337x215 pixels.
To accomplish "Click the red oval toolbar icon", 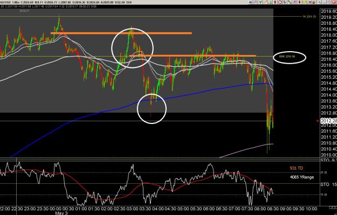I will pyautogui.click(x=275, y=2).
